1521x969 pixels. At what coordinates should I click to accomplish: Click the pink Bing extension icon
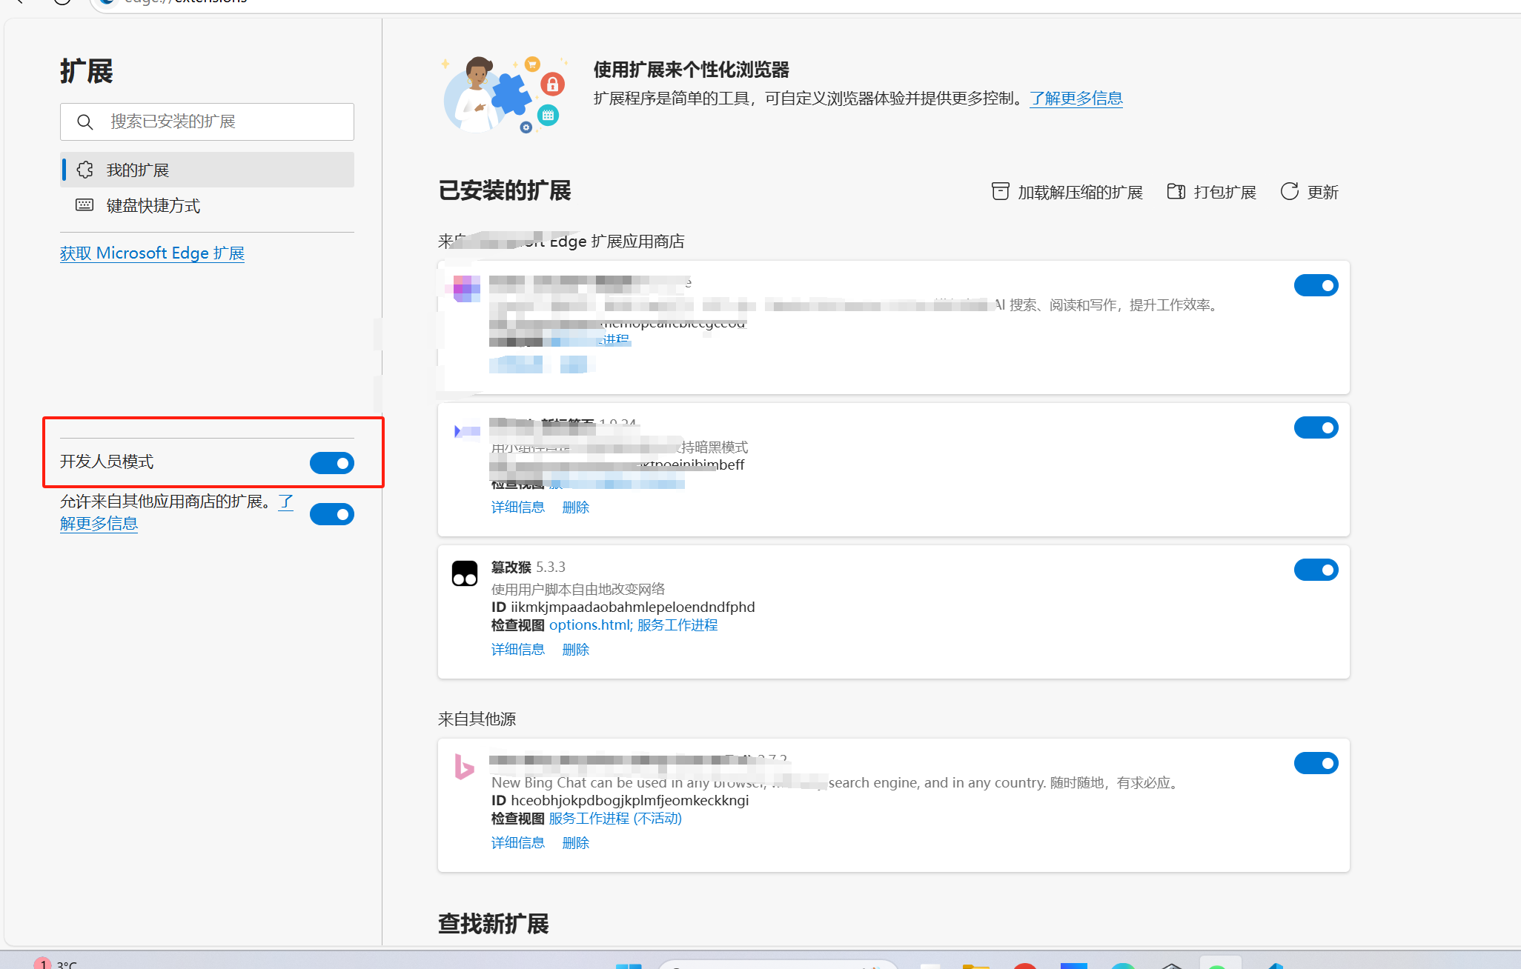point(464,767)
